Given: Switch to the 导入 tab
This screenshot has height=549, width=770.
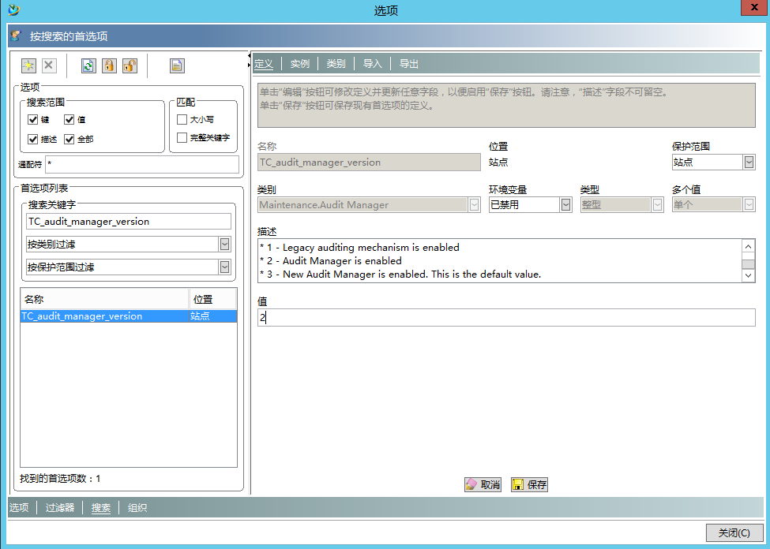Looking at the screenshot, I should click(372, 64).
